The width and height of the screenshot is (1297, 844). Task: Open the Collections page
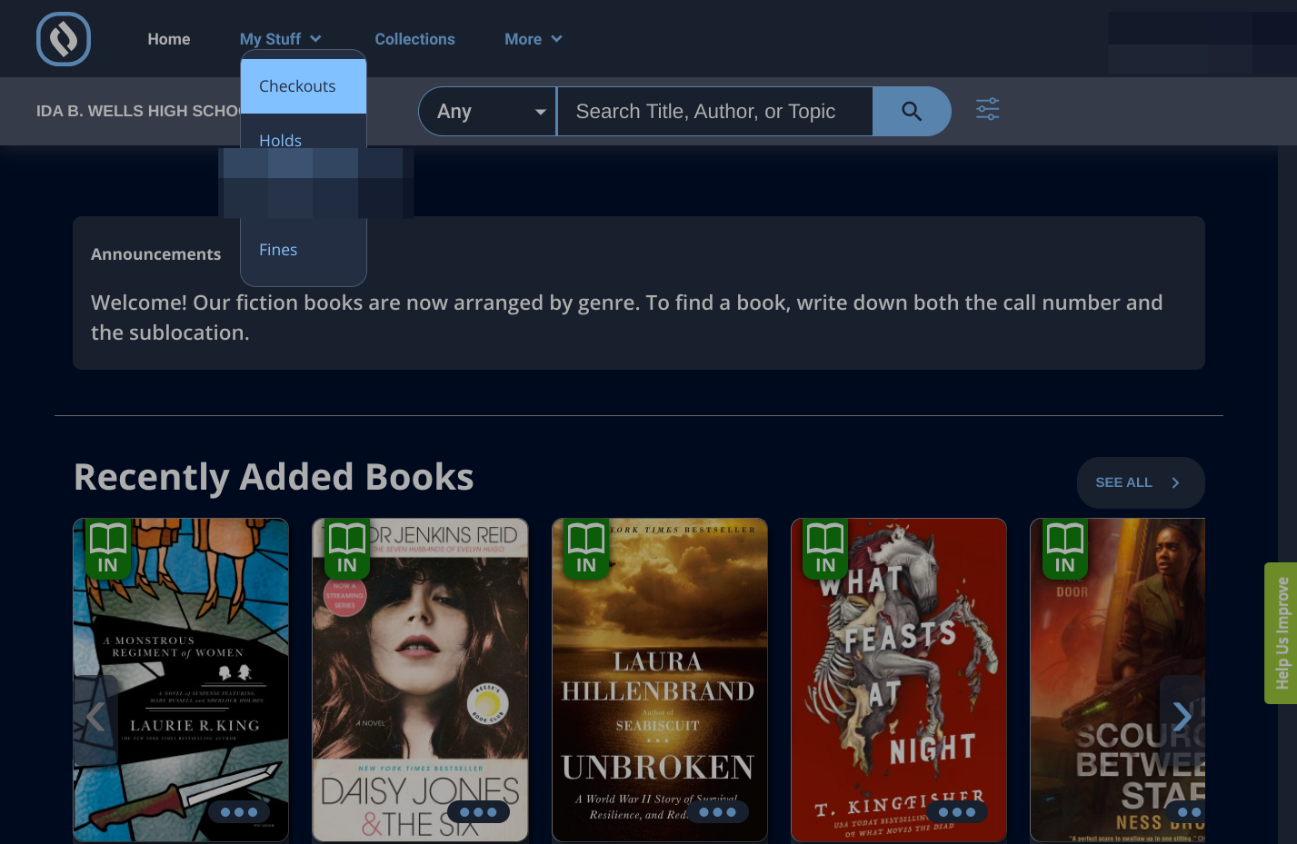tap(415, 39)
